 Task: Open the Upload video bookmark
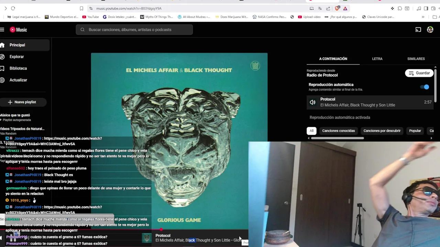tap(309, 17)
